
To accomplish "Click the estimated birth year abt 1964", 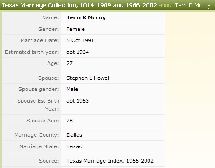I will click(x=78, y=52).
